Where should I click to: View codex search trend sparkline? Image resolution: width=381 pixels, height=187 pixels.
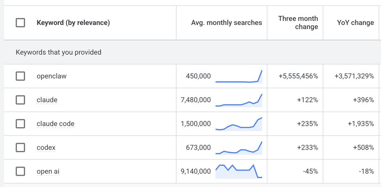point(239,147)
